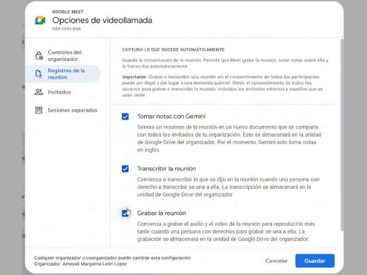
Task: Dismiss dialog with Cancelar
Action: point(276,261)
